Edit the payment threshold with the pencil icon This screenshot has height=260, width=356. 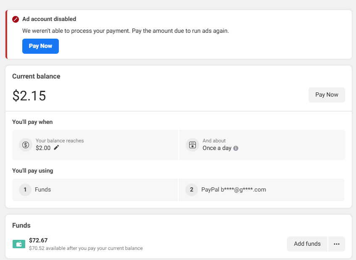coord(57,147)
